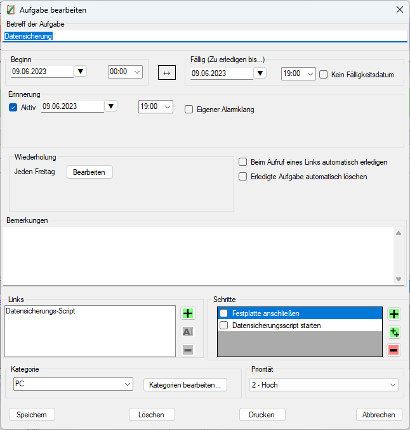Click double arrow button between dates
The height and width of the screenshot is (430, 410).
coord(166,73)
